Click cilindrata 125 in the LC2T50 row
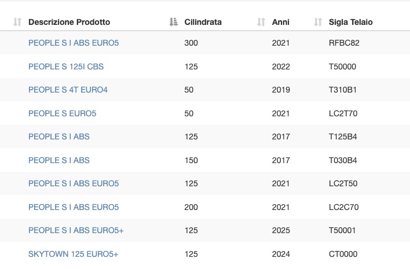Viewport: 410px width, 269px height. pos(191,183)
